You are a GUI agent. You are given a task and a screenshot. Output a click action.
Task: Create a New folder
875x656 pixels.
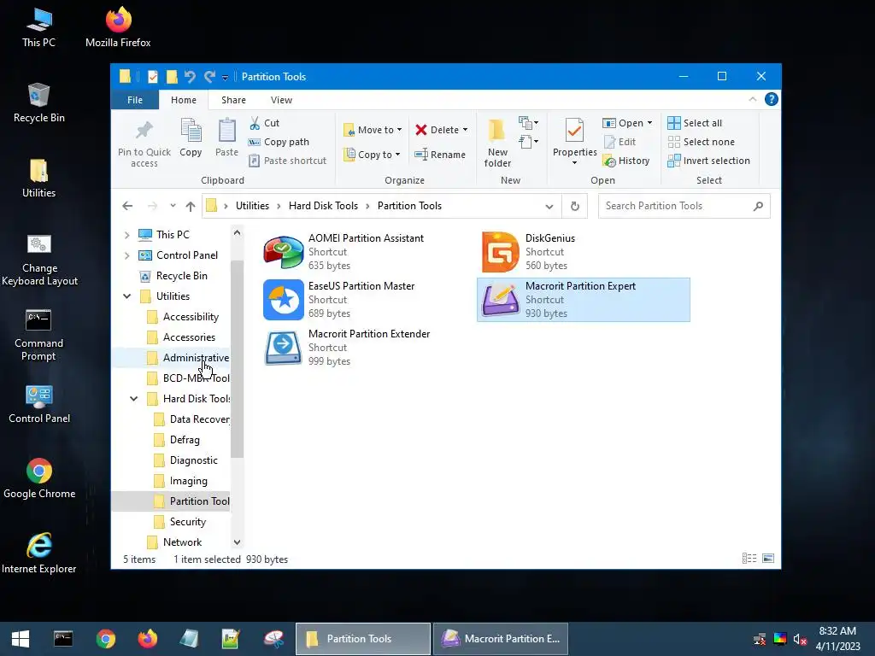pos(497,143)
